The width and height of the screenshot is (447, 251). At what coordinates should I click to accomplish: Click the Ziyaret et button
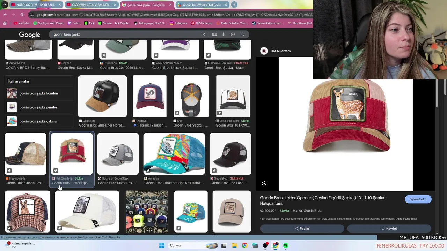(418, 199)
